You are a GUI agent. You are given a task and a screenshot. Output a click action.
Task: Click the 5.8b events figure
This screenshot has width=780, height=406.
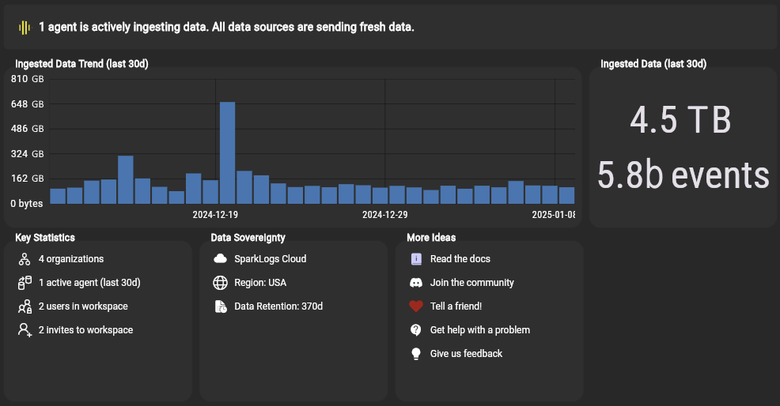[x=683, y=175]
